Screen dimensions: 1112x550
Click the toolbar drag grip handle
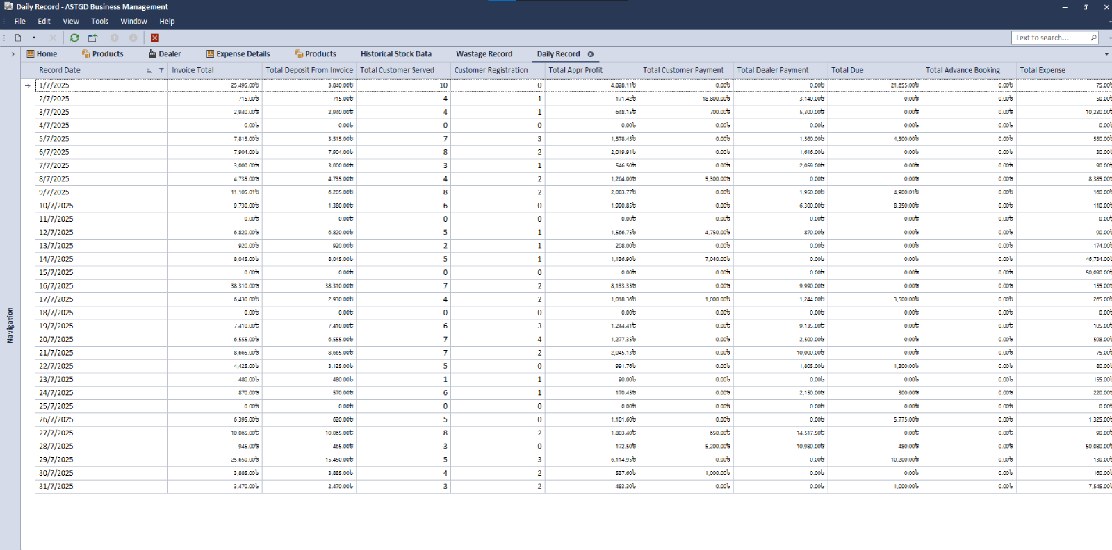pos(5,38)
